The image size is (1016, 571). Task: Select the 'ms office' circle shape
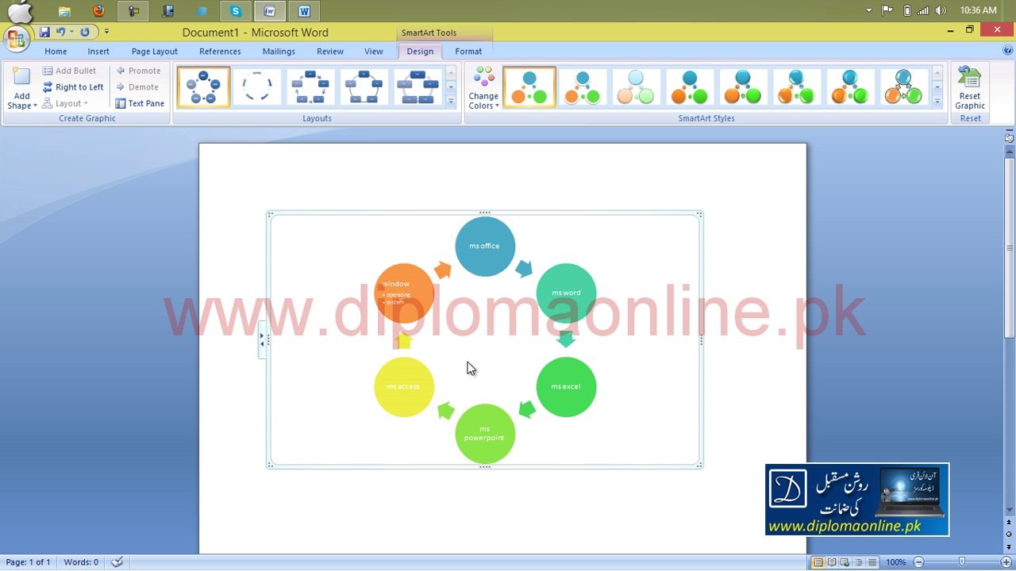click(485, 246)
